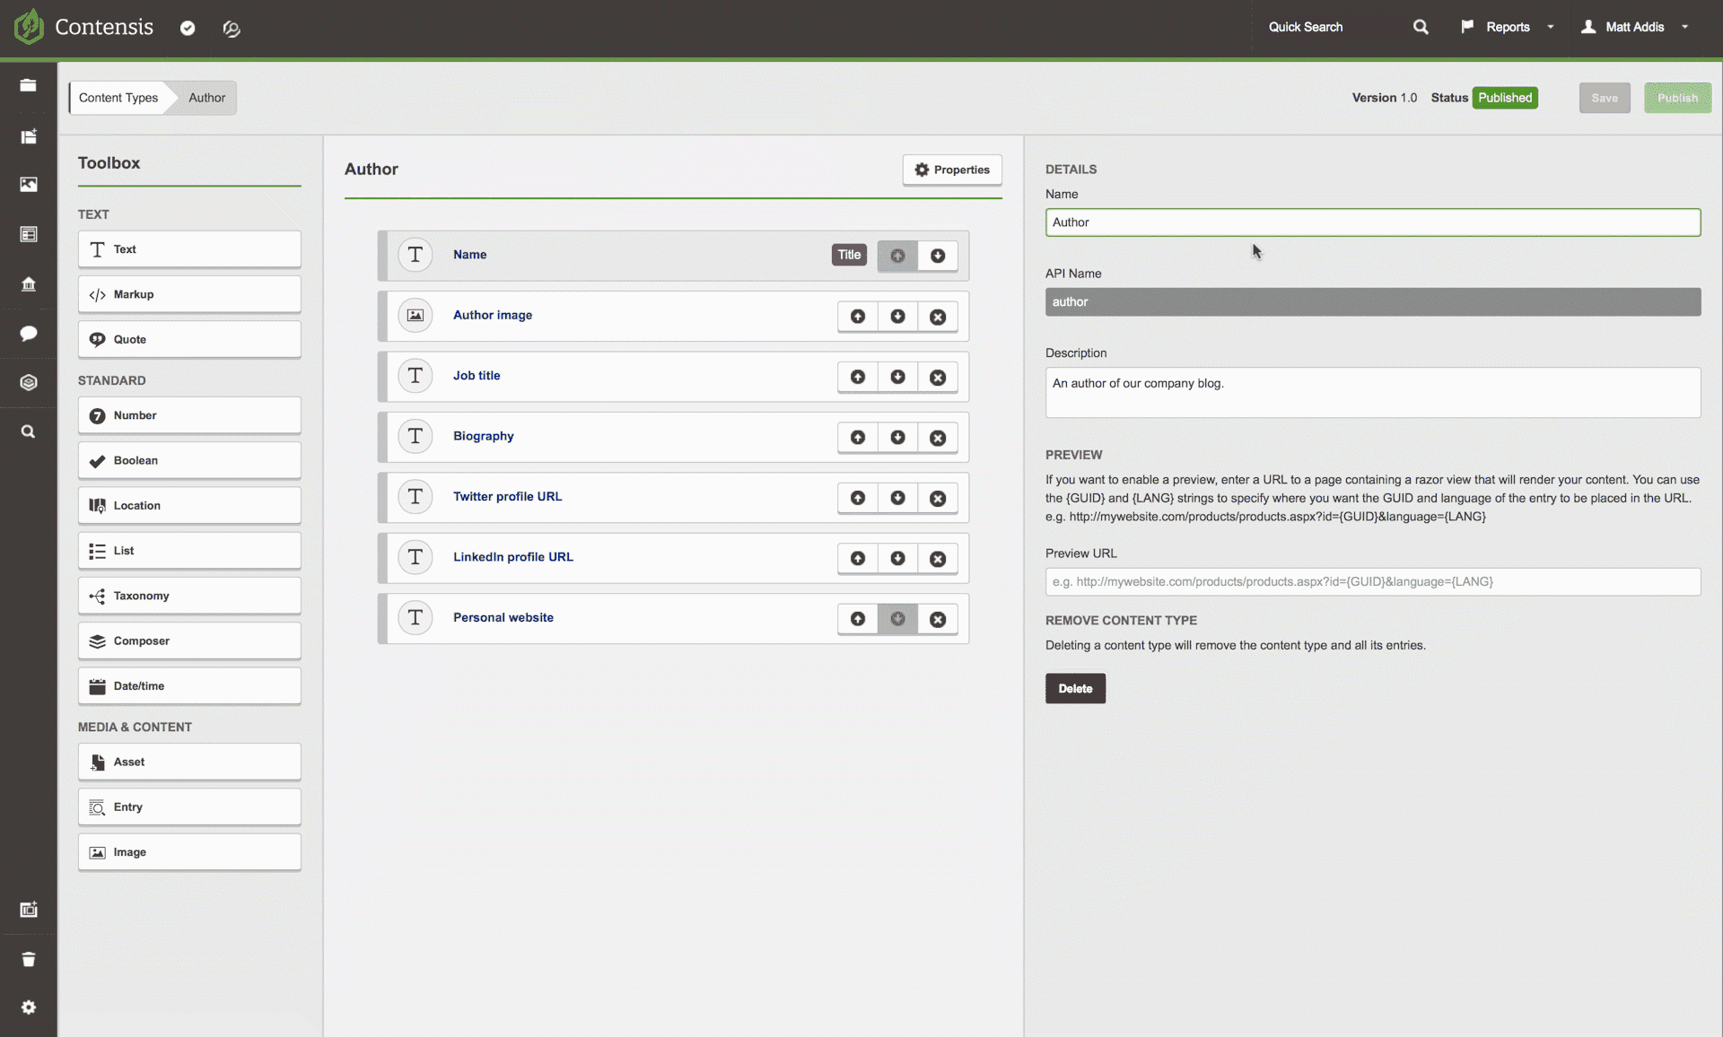
Task: Add an Asset field from Toolbox
Action: [x=189, y=762]
